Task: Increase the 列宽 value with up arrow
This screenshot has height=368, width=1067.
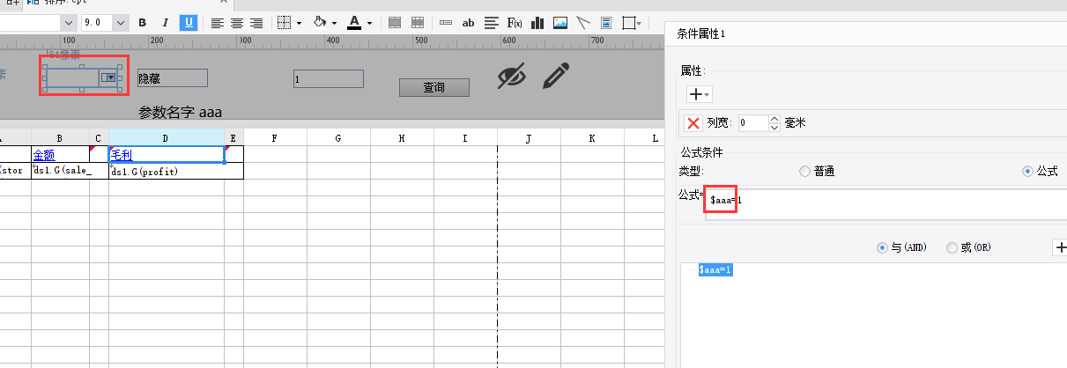Action: coord(774,119)
